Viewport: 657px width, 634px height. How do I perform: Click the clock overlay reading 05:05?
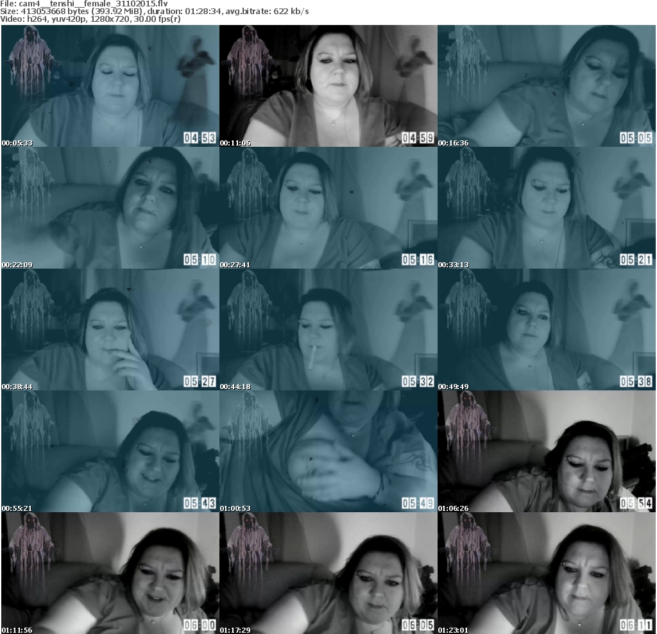pyautogui.click(x=636, y=138)
